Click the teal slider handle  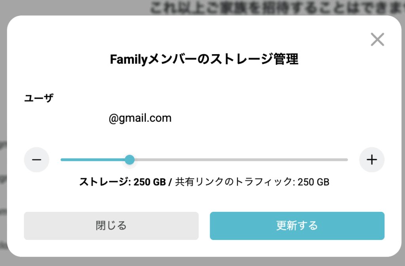(130, 160)
